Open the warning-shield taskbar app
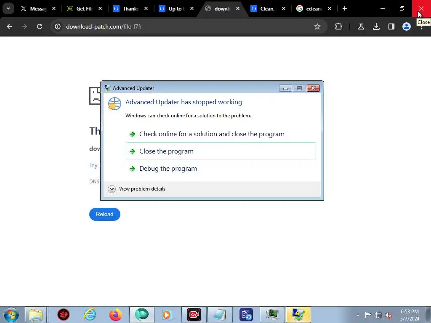 pos(298,315)
